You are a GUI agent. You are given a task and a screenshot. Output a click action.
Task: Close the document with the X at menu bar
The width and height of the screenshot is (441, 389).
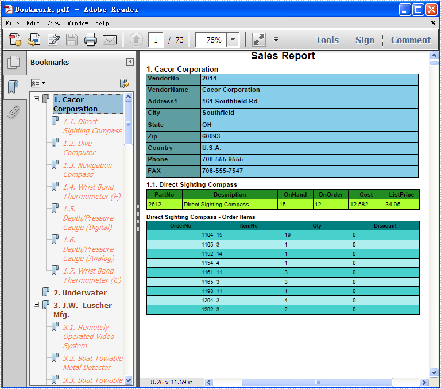pyautogui.click(x=433, y=23)
